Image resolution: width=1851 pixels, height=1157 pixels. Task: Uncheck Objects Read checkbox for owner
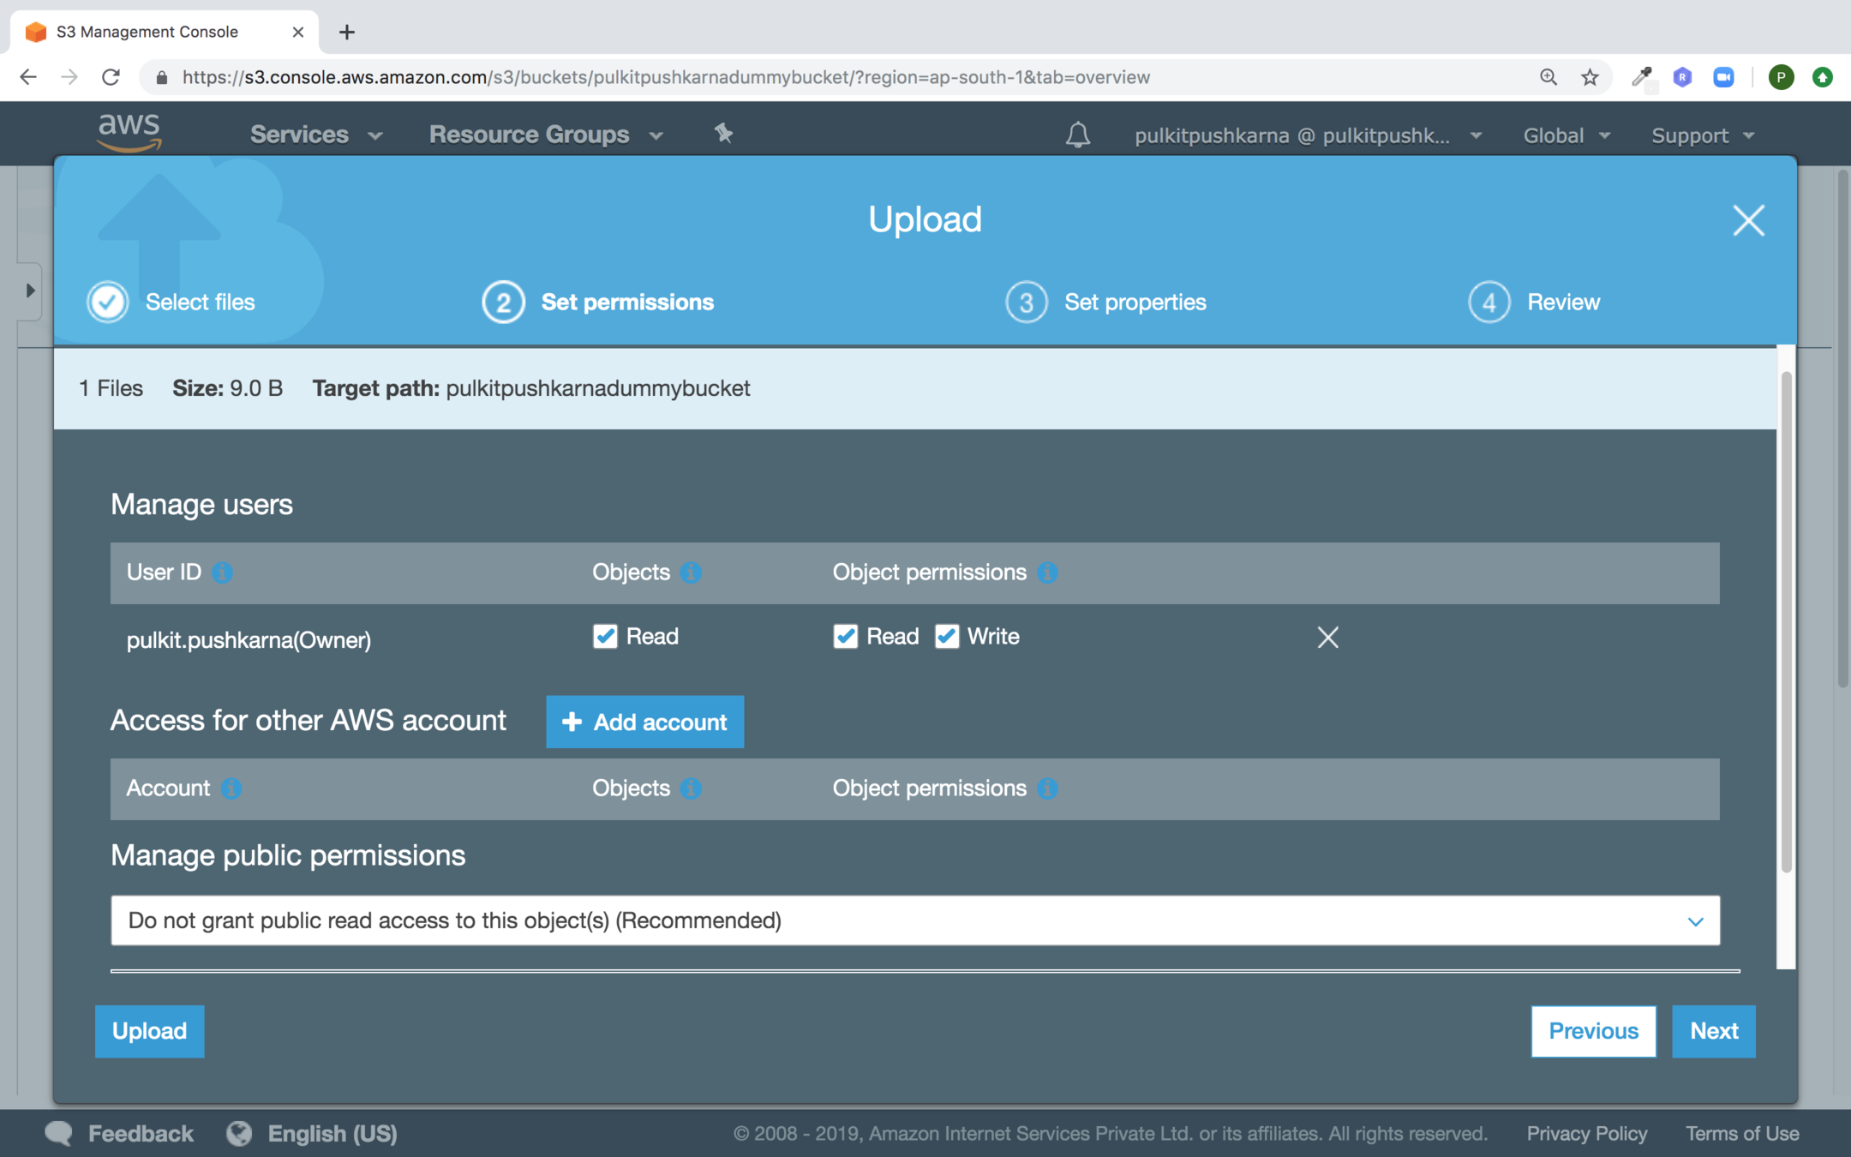click(605, 636)
